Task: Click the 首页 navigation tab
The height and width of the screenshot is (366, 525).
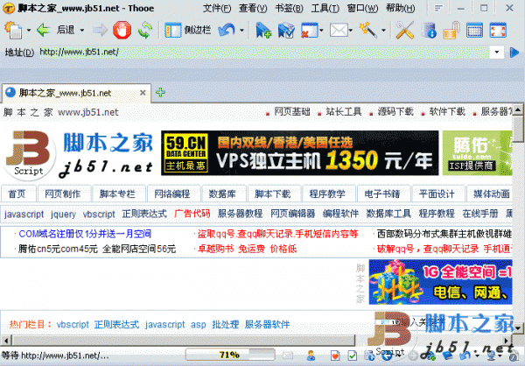Action: (x=17, y=194)
